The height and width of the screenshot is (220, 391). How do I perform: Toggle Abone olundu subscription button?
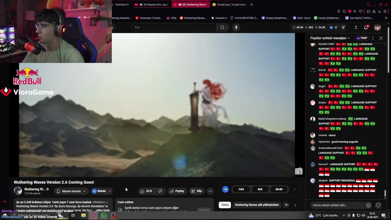(x=71, y=191)
